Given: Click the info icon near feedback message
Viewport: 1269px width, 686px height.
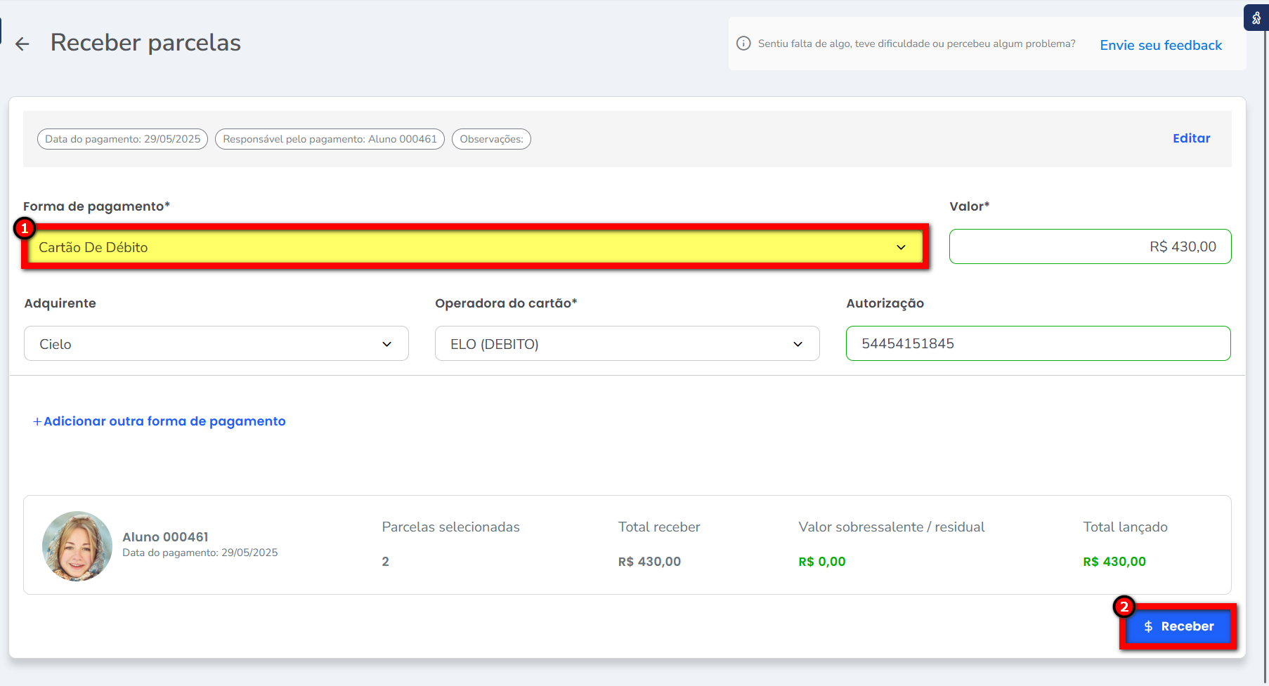Looking at the screenshot, I should [743, 44].
